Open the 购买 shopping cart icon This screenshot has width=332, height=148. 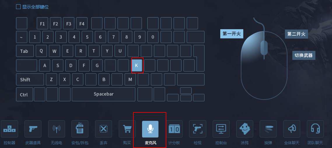[127, 129]
